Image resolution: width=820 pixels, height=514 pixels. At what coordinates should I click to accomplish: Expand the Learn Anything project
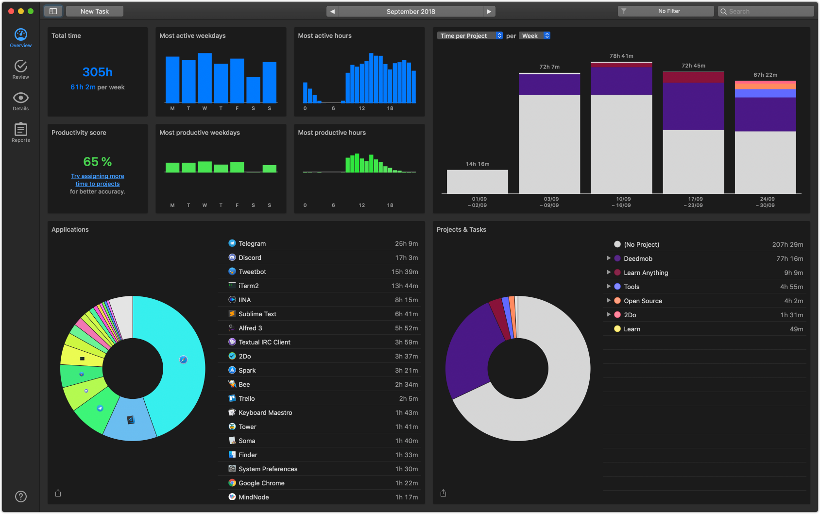pos(609,273)
